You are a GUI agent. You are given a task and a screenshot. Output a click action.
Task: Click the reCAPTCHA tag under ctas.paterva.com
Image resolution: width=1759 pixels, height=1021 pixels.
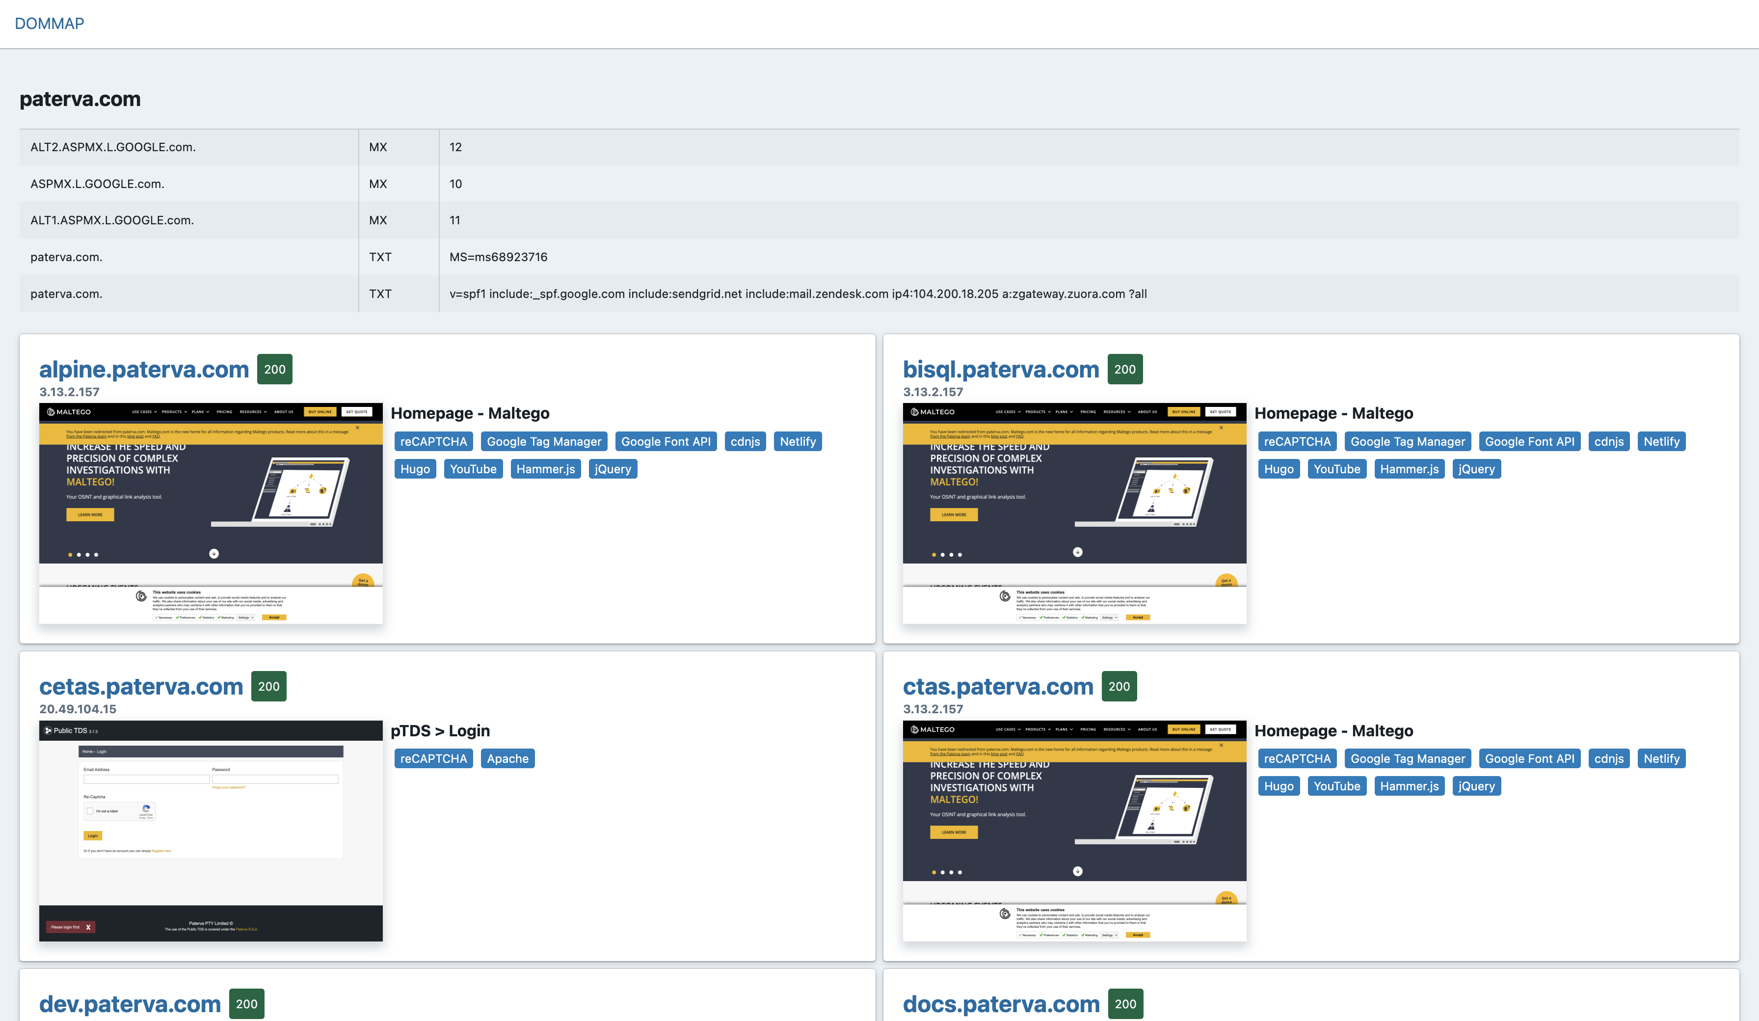1297,758
